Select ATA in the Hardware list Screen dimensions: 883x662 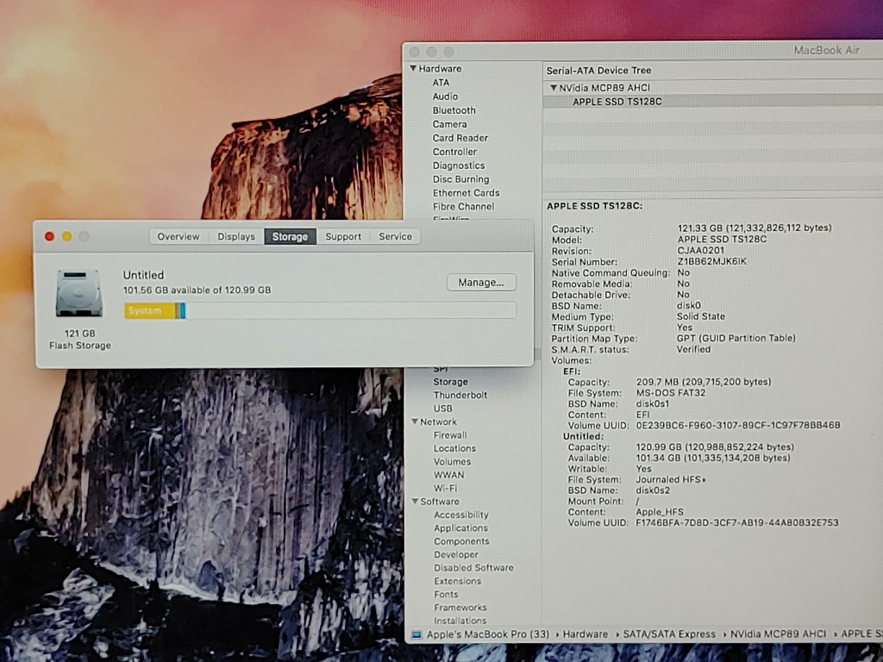point(441,83)
